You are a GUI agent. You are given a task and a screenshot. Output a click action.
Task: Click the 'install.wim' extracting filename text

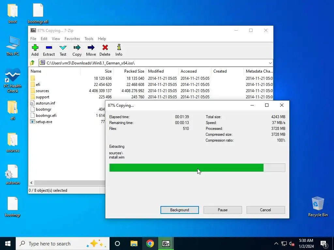(x=117, y=157)
